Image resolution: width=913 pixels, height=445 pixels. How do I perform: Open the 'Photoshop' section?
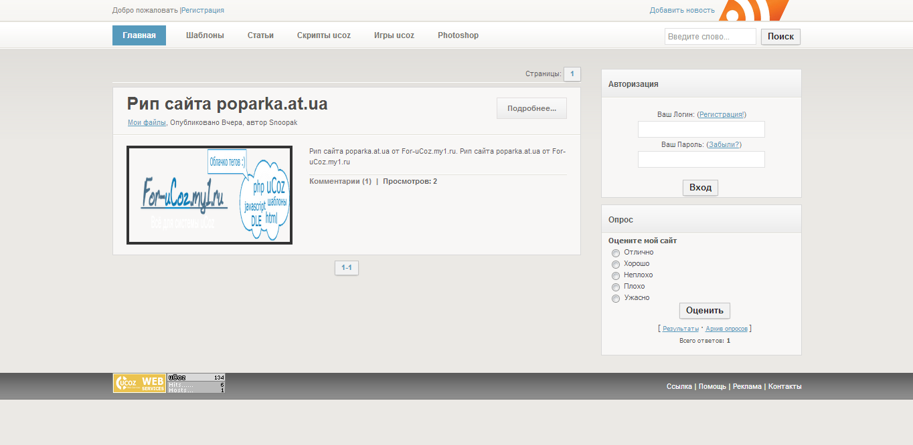click(x=458, y=35)
